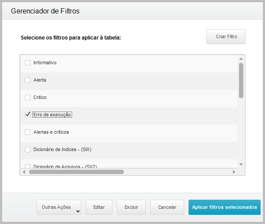Cancel the filter manager dialog
The height and width of the screenshot is (224, 265).
(x=167, y=208)
